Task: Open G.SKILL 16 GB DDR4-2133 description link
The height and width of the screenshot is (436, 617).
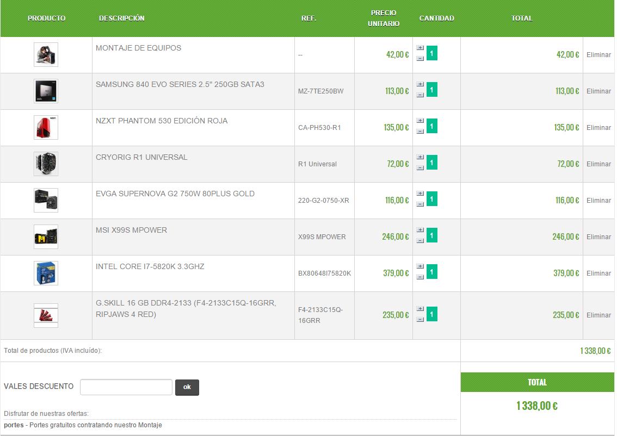Action: pyautogui.click(x=186, y=309)
